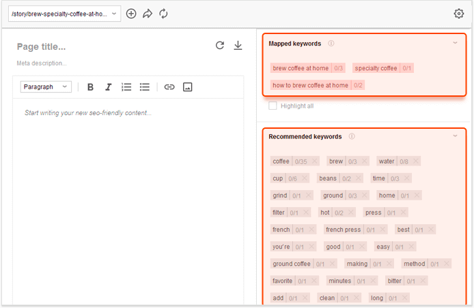Click the add new page plus icon
Viewport: 474px width, 308px height.
click(x=131, y=14)
